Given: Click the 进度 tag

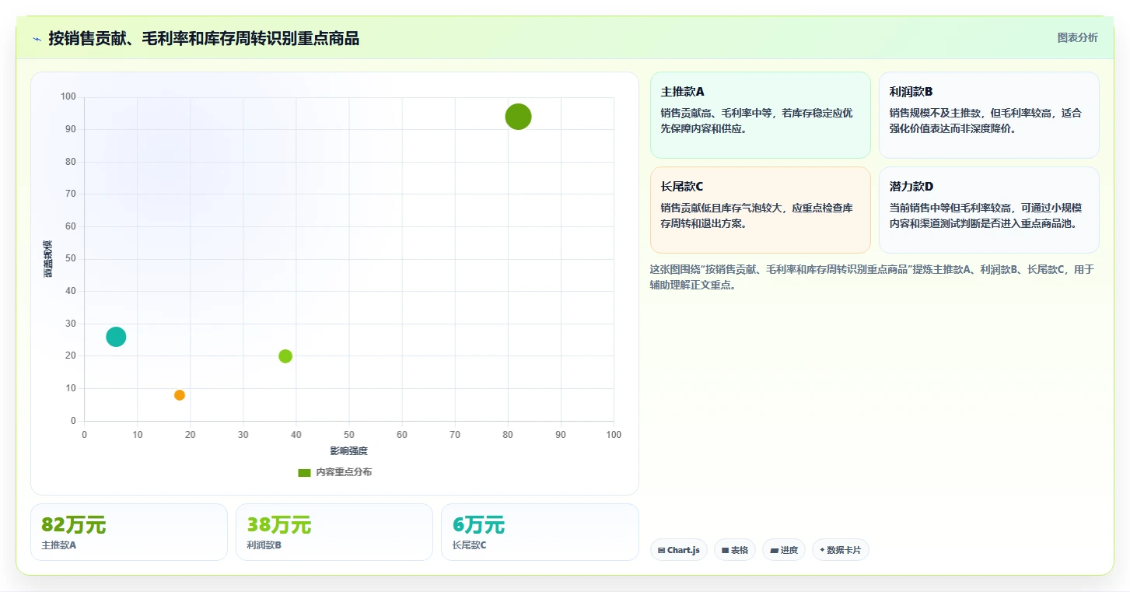Looking at the screenshot, I should coord(784,550).
